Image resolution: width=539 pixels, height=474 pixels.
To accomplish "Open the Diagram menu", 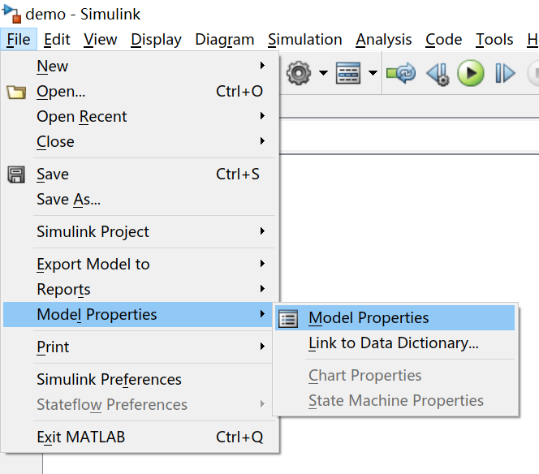I will coord(225,39).
